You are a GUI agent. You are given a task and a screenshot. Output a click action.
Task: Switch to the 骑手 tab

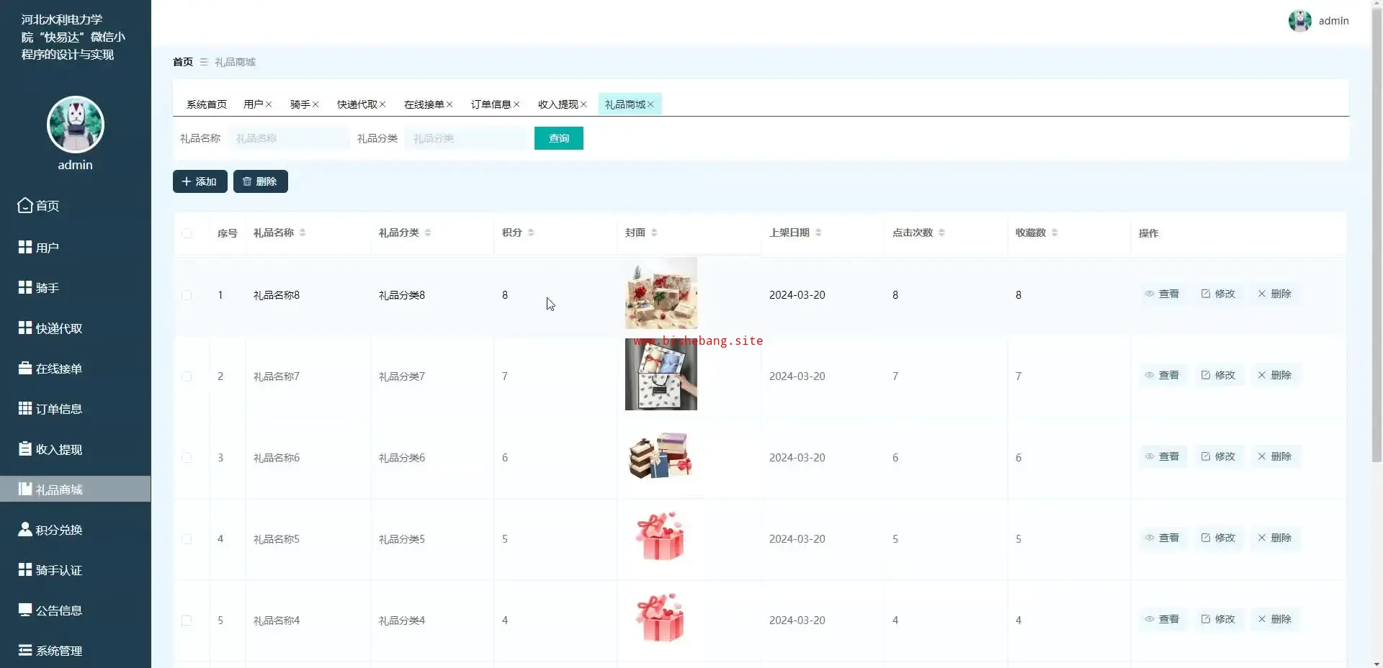(300, 104)
